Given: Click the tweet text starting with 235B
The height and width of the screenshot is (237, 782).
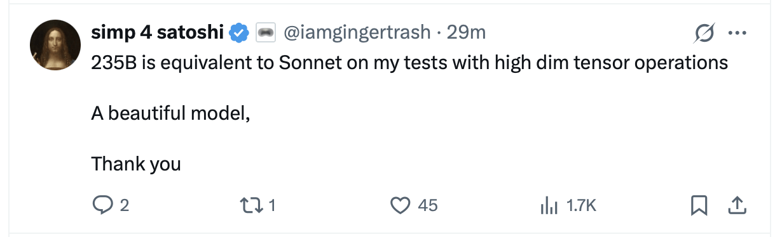Looking at the screenshot, I should 409,63.
